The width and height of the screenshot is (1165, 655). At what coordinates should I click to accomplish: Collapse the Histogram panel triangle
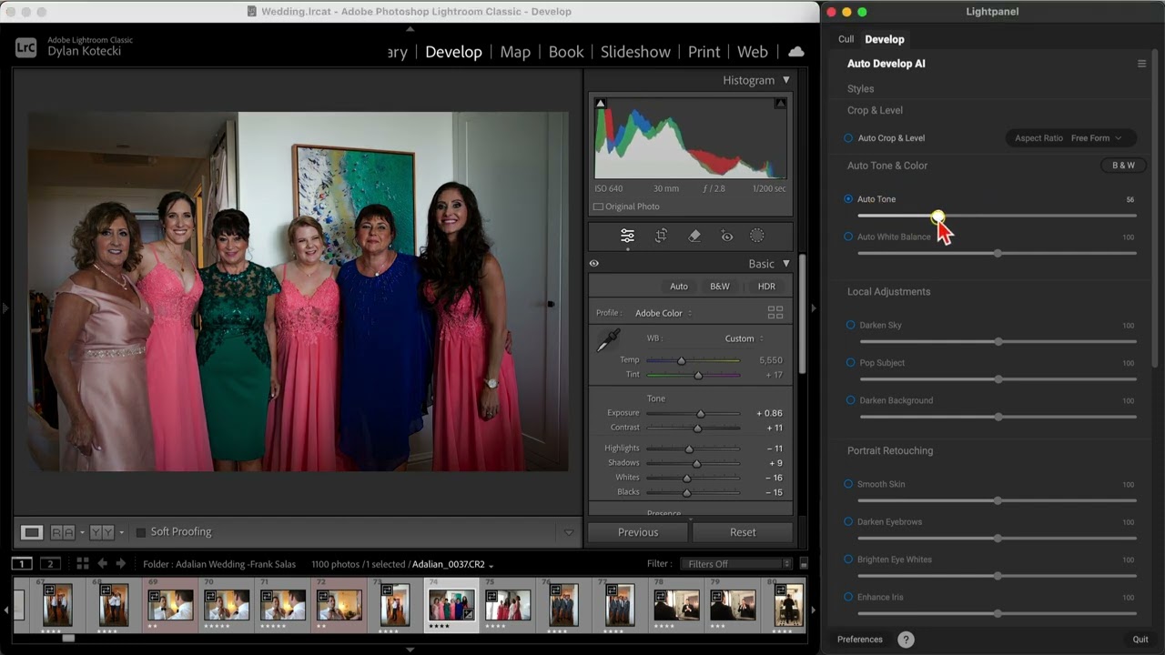point(786,80)
